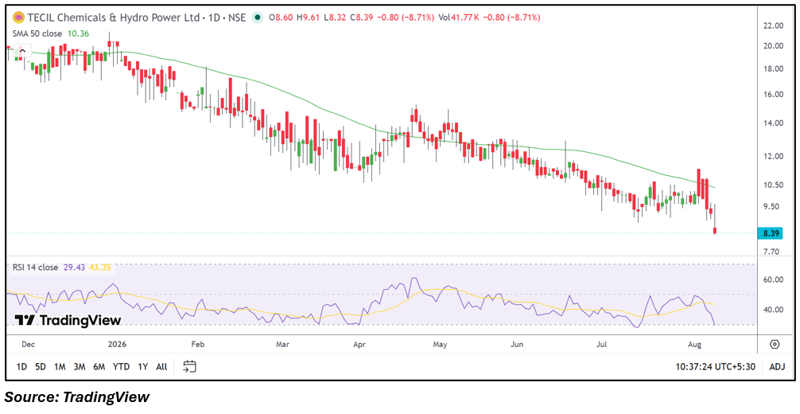The image size is (800, 414).
Task: Click the 22.00 price axis label
Action: pos(773,25)
